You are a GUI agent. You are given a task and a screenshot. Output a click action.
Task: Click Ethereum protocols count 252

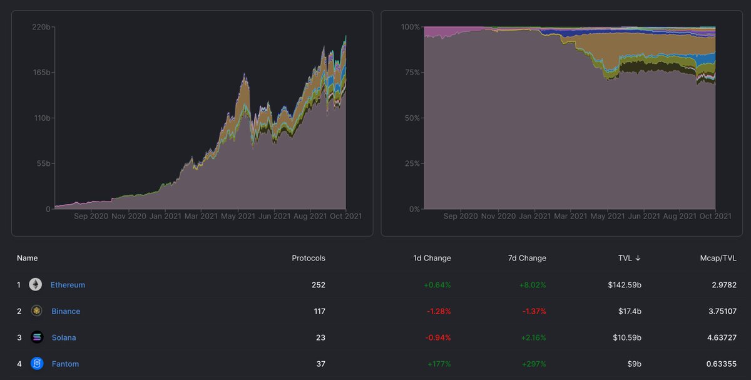[319, 285]
